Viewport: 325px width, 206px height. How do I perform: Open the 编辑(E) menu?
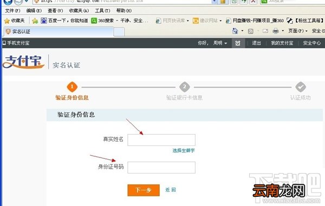[34, 11]
